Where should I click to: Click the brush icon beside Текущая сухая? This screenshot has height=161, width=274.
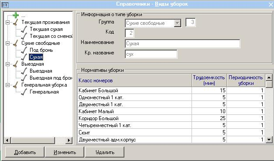[x=24, y=29]
